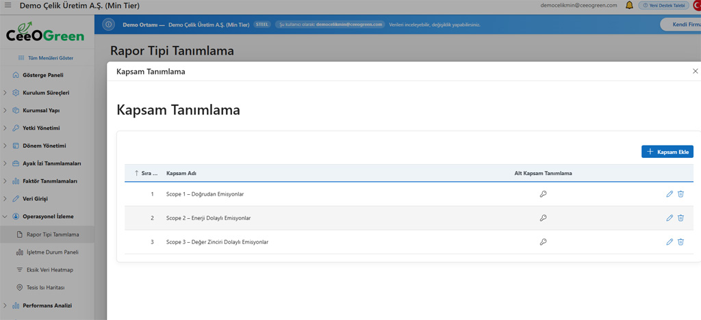701x320 pixels.
Task: Delete Scope 2 Enerji Dolaylı Emisyonlar
Action: pos(680,218)
